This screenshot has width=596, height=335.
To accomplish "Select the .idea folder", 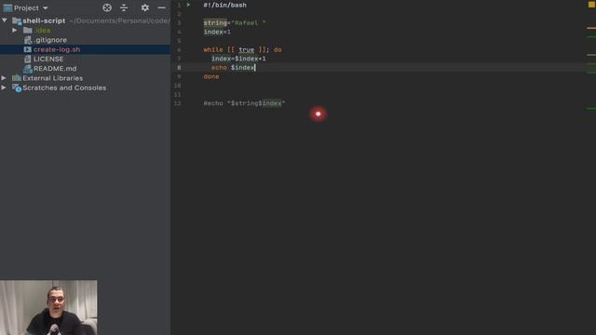I will (42, 31).
